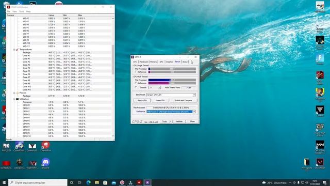Screen dimensions: 330x186
Task: Click the taskbar search box
Action: (38, 182)
